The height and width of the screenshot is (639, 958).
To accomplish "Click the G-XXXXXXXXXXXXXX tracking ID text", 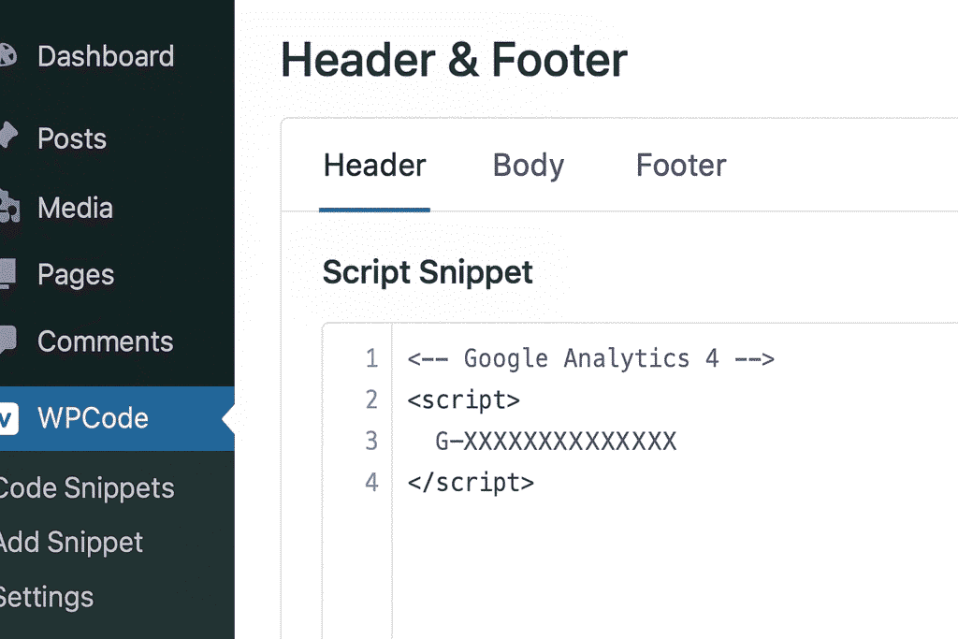I will (x=556, y=441).
